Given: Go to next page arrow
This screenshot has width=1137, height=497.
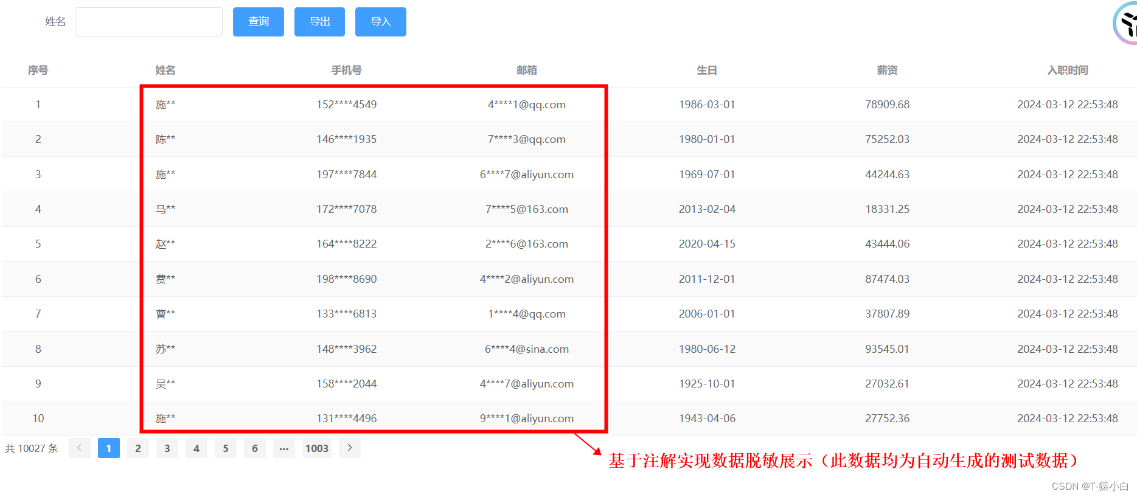Looking at the screenshot, I should tap(350, 448).
